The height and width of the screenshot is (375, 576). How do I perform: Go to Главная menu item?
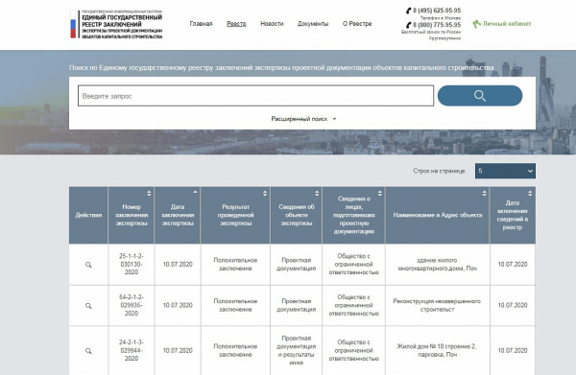pos(201,24)
